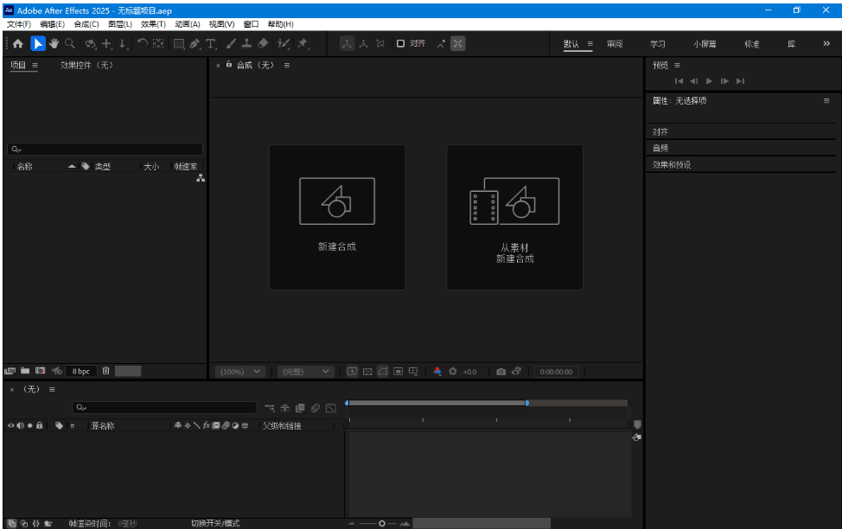Click the play button in 预览 panel
Screen dimensions: 842x529
[x=710, y=81]
